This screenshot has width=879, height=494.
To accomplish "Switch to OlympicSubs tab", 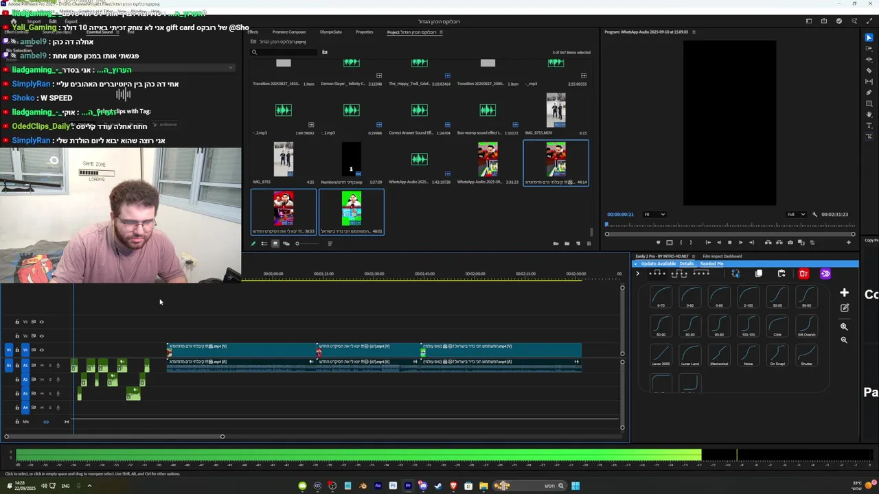I will point(330,32).
